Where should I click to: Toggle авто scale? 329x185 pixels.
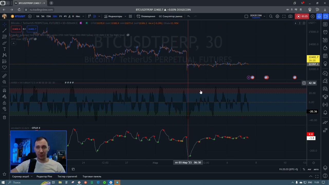tap(316, 169)
